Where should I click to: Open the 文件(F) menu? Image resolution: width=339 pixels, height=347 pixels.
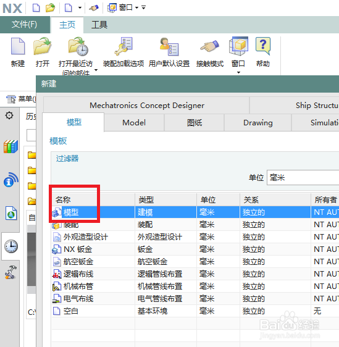pyautogui.click(x=24, y=25)
